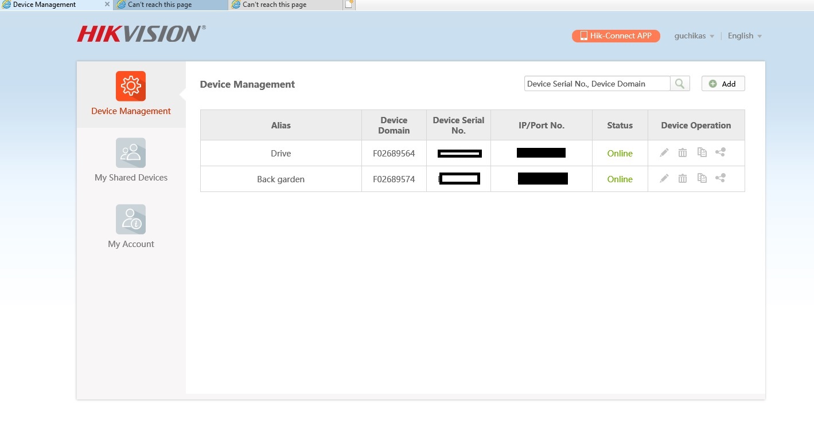Share the Back garden device
Image resolution: width=814 pixels, height=427 pixels.
tap(720, 178)
